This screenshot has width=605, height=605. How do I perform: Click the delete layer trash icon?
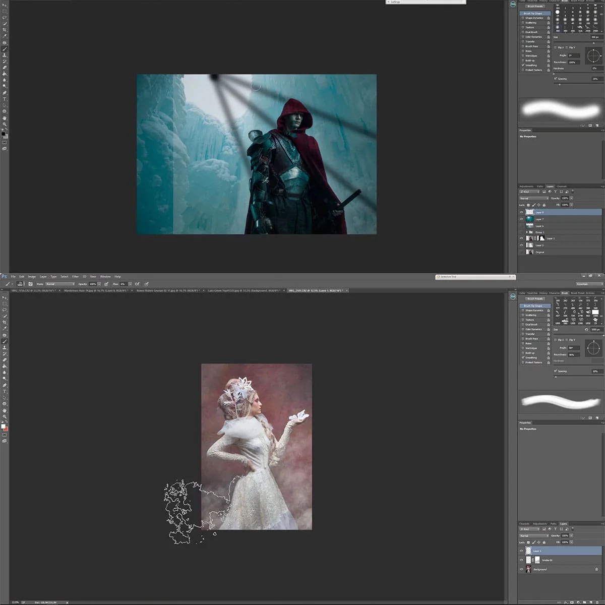pos(597,602)
